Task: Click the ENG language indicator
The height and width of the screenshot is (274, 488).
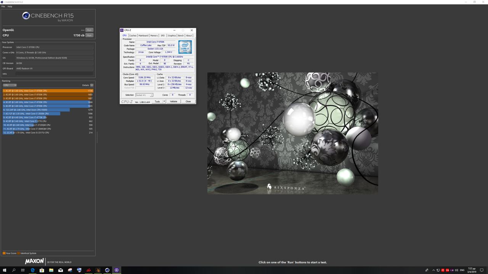Action: click(462, 270)
